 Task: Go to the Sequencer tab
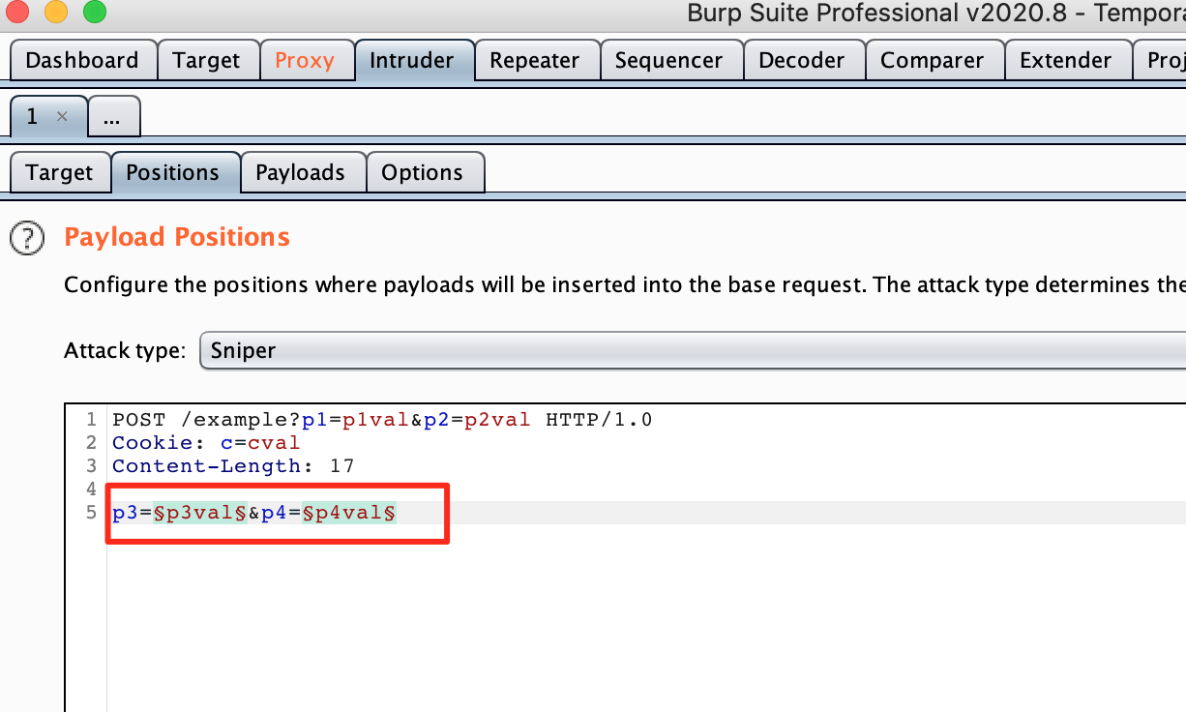click(x=669, y=60)
